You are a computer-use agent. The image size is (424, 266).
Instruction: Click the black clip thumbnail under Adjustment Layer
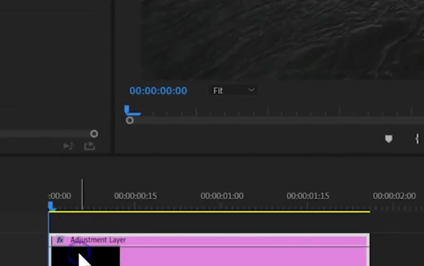pyautogui.click(x=86, y=256)
